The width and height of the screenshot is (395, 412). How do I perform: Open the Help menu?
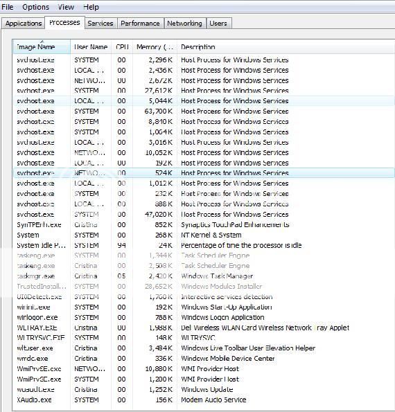[91, 7]
